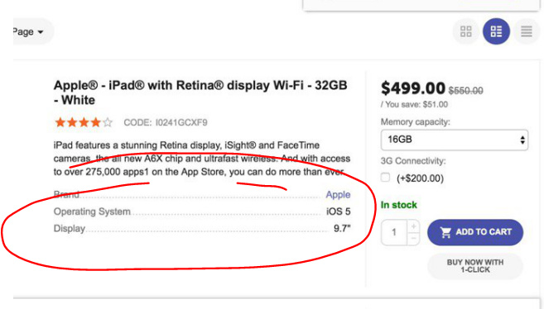
Task: Click the product code I0241GCXF9
Action: (181, 122)
